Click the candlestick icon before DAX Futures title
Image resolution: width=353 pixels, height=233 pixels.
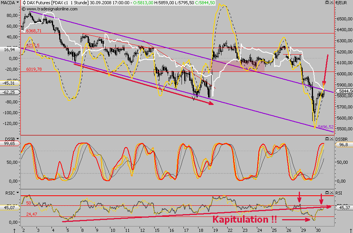tap(24, 3)
